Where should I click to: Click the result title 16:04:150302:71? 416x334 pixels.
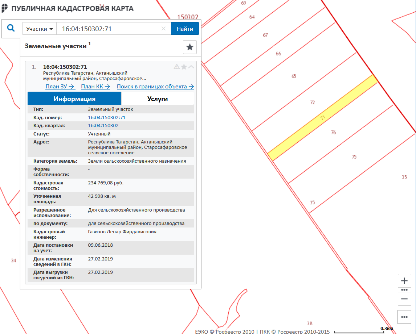click(x=65, y=67)
